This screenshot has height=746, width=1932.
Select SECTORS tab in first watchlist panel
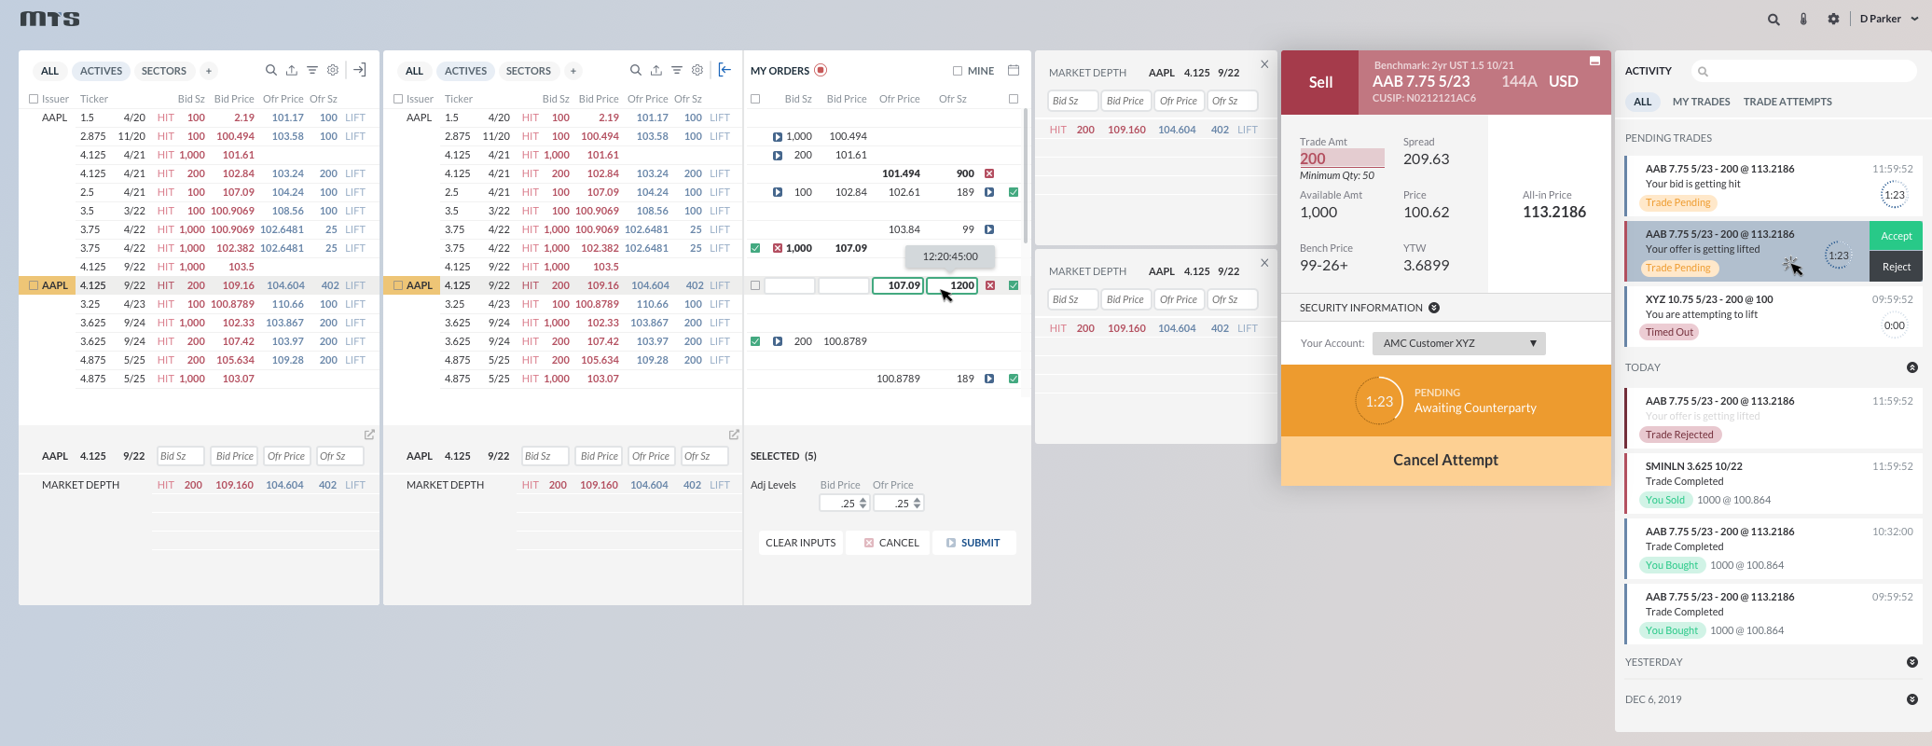(x=164, y=71)
